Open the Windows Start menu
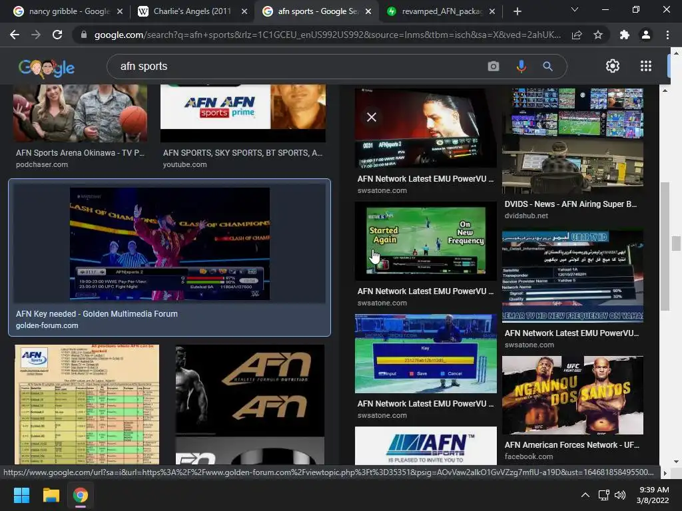 (21, 495)
